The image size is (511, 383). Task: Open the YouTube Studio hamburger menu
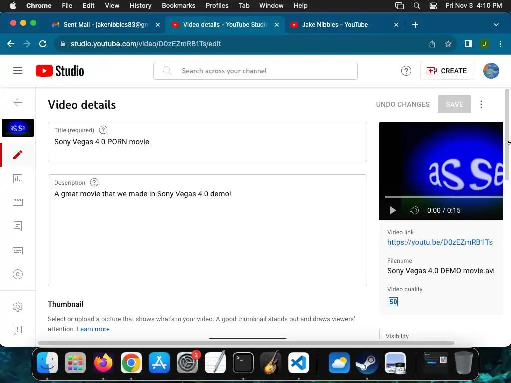(18, 71)
